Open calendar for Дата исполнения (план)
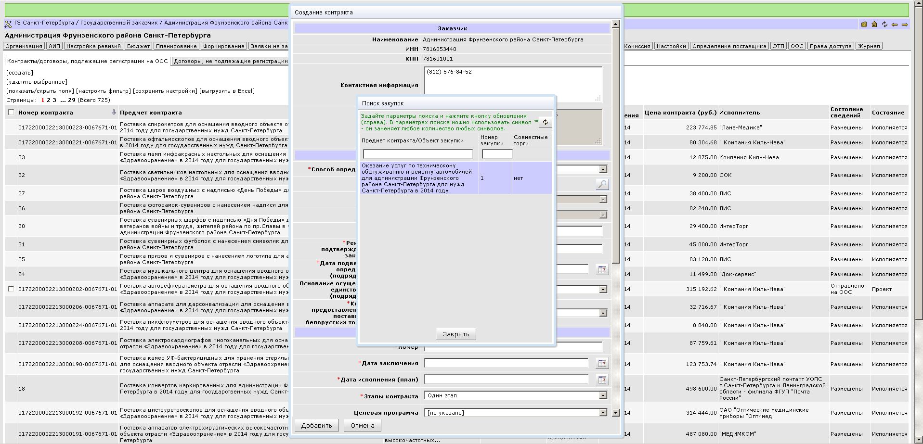The width and height of the screenshot is (923, 444). click(x=602, y=380)
